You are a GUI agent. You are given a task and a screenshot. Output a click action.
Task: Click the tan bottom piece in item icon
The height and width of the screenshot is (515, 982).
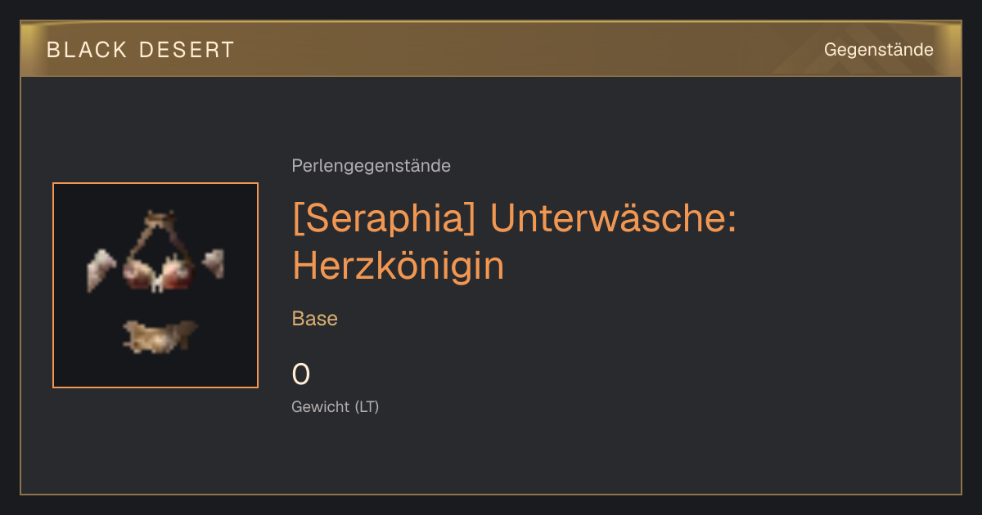tap(160, 336)
